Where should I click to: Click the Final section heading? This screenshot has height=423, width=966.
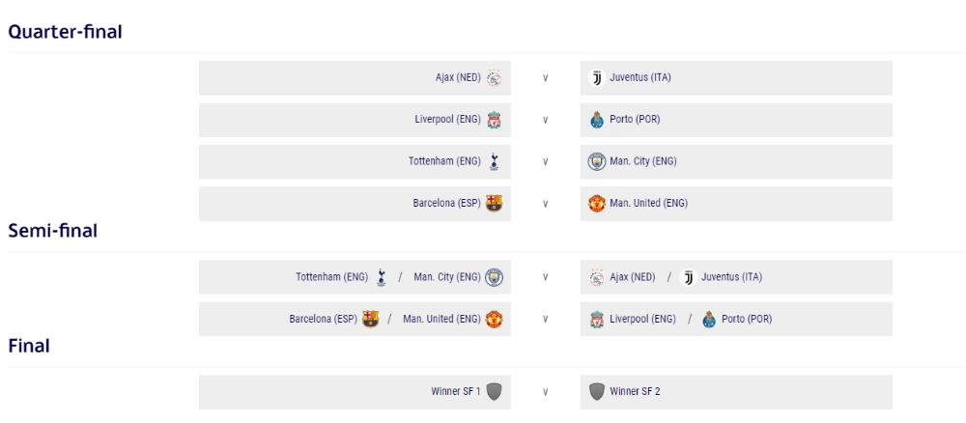tap(29, 346)
